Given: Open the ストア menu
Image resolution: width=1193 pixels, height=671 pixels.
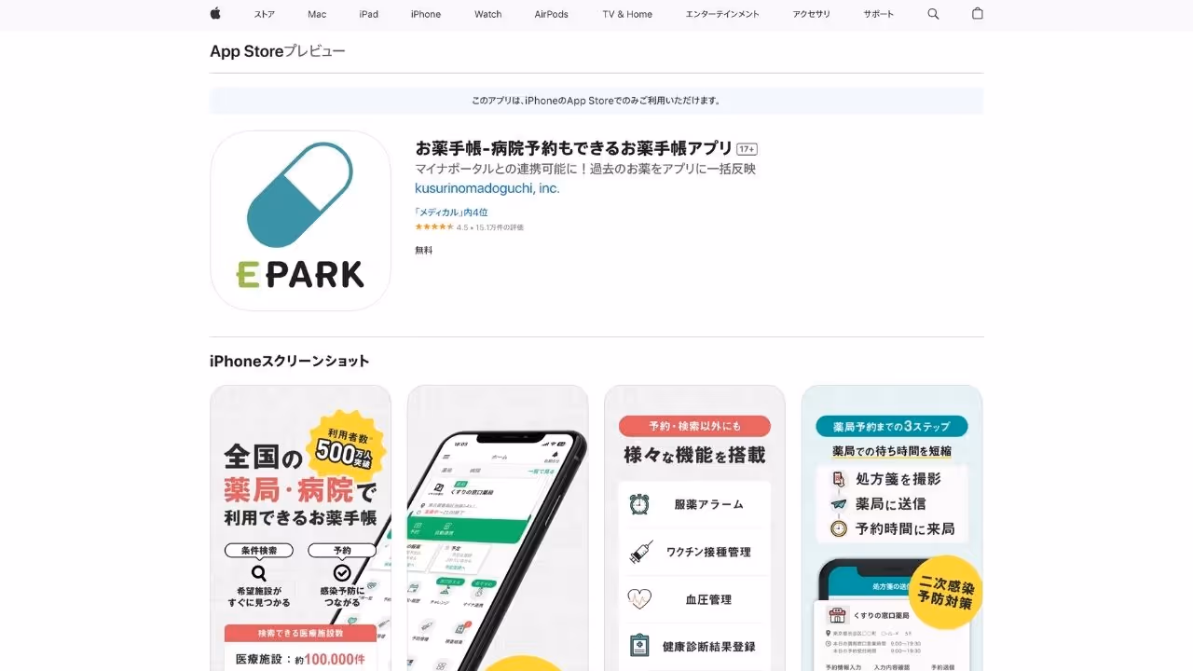Looking at the screenshot, I should pyautogui.click(x=265, y=14).
